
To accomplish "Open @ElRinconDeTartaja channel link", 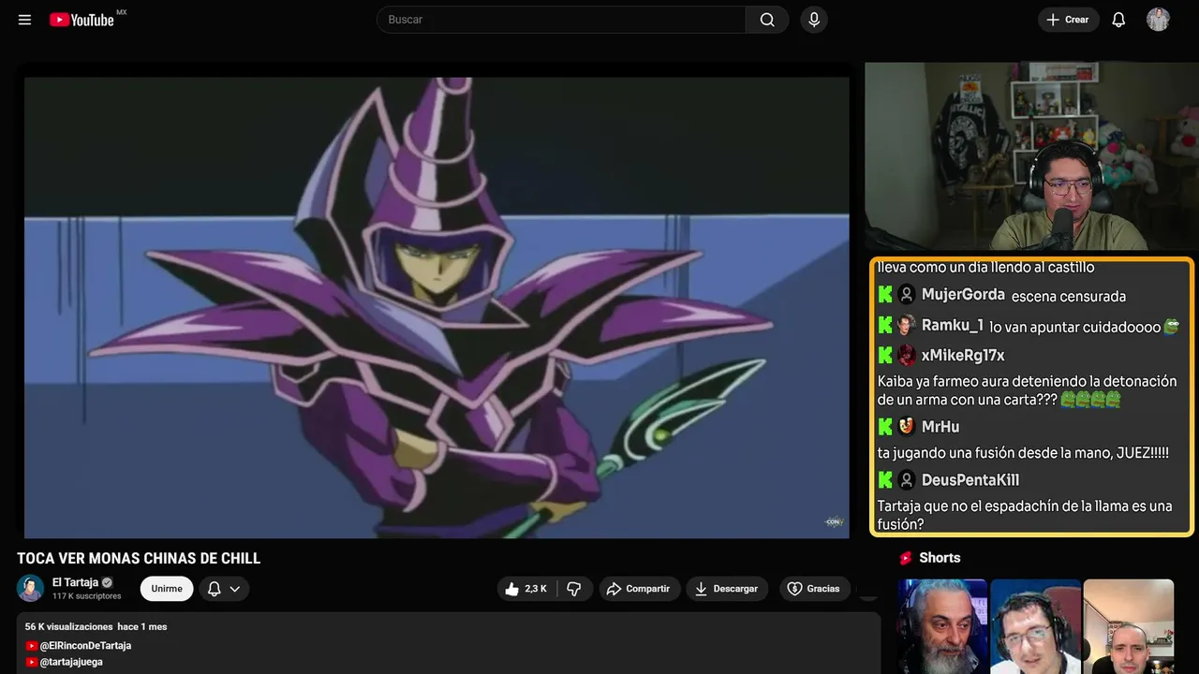I will 85,646.
